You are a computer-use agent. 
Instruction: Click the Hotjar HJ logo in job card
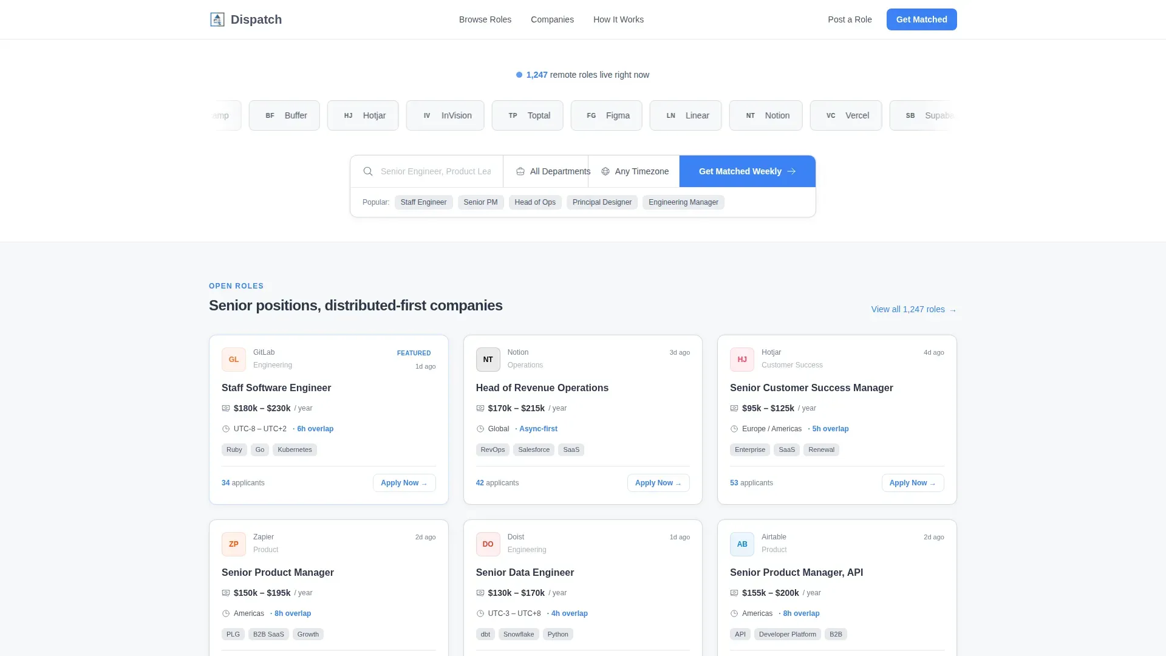point(742,360)
